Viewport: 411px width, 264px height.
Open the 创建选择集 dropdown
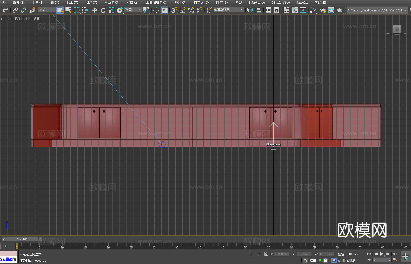[229, 9]
